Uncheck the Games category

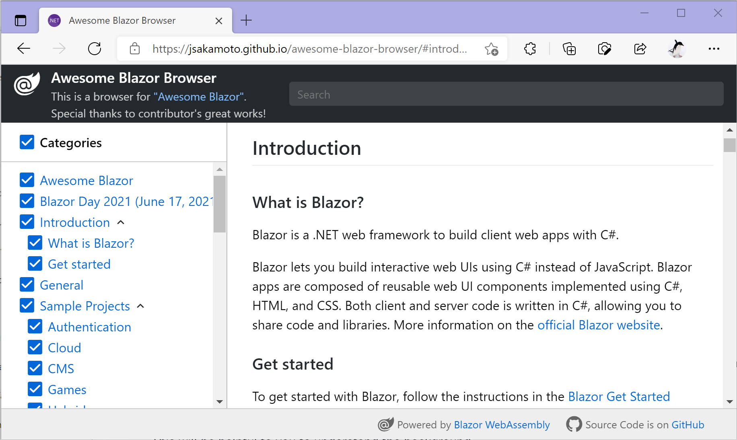[x=35, y=389]
